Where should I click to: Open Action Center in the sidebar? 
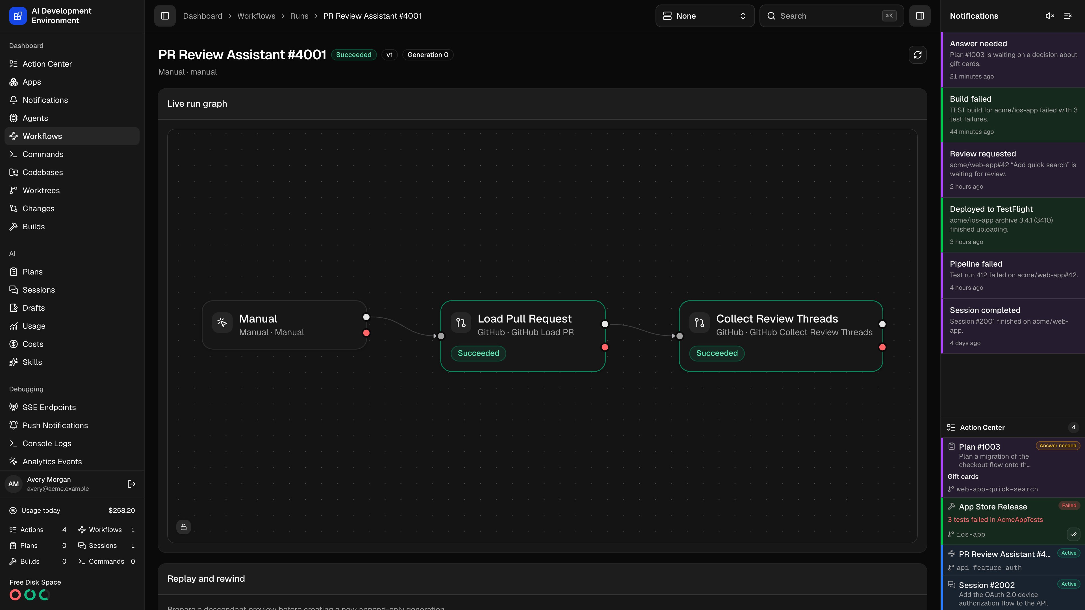pyautogui.click(x=72, y=64)
